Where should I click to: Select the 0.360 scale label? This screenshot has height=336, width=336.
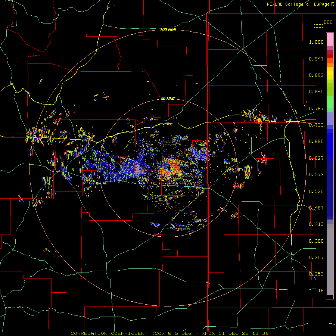click(316, 241)
